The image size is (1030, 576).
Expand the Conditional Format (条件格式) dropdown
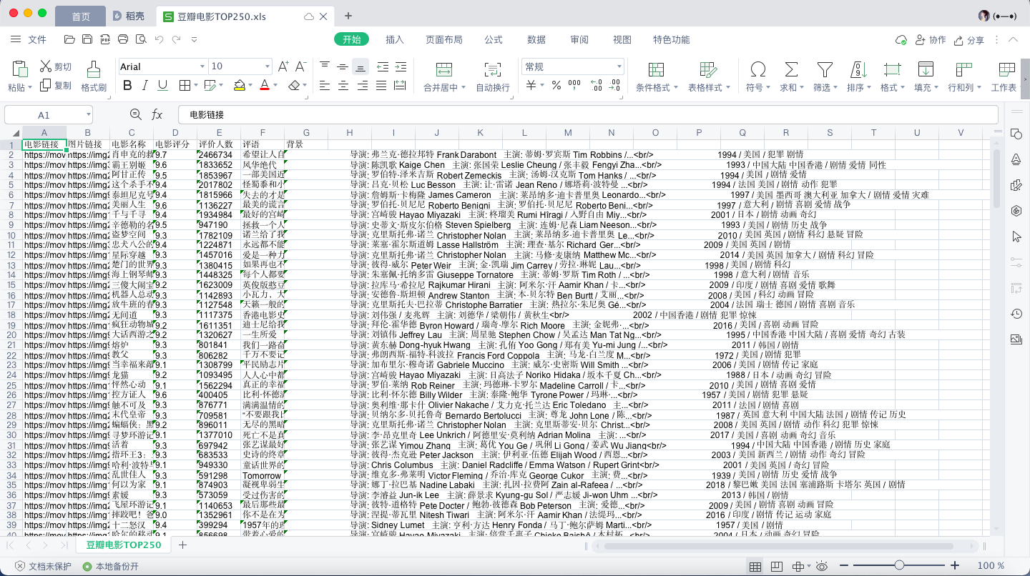(675, 87)
